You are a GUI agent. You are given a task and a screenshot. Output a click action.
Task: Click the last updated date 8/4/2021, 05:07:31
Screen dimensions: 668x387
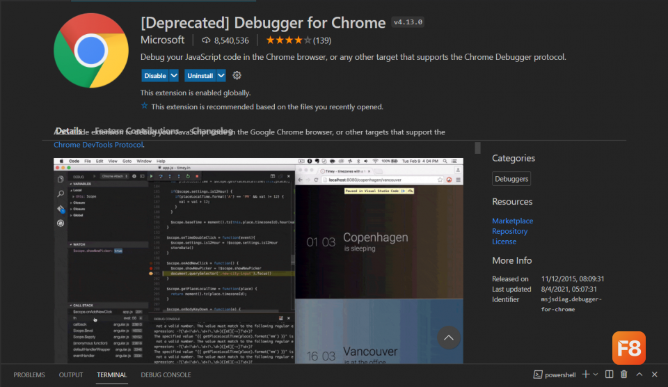(568, 289)
